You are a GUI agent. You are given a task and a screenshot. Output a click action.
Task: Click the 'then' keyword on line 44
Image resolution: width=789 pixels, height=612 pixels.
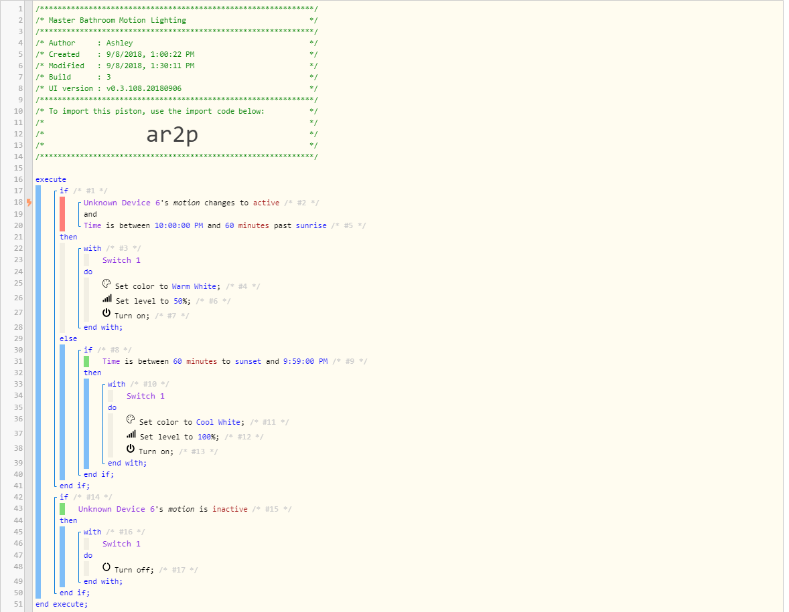pyautogui.click(x=68, y=520)
